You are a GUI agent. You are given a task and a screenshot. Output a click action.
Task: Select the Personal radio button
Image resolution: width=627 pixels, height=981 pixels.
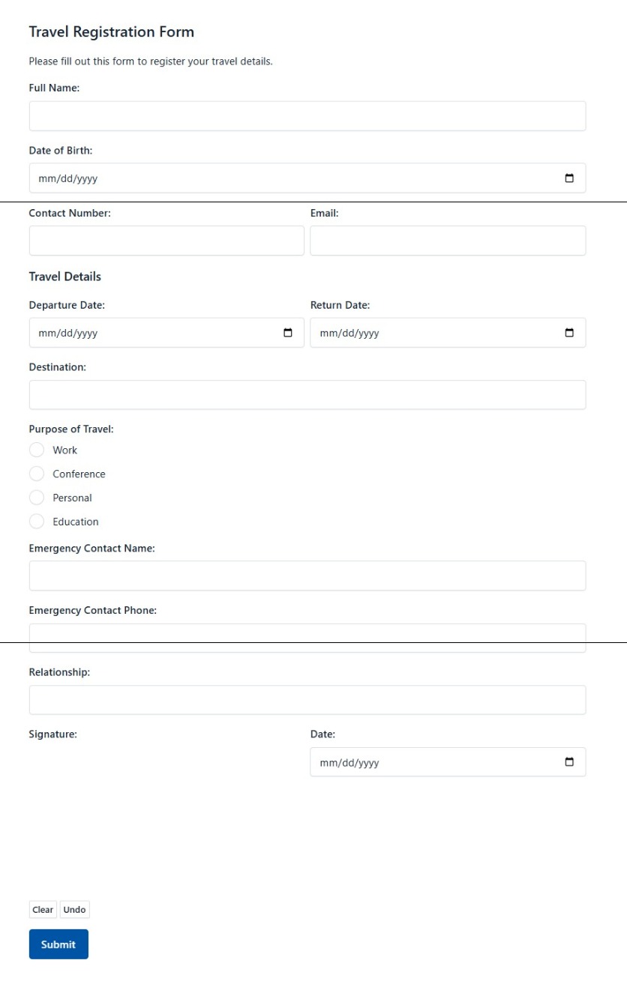click(x=37, y=498)
